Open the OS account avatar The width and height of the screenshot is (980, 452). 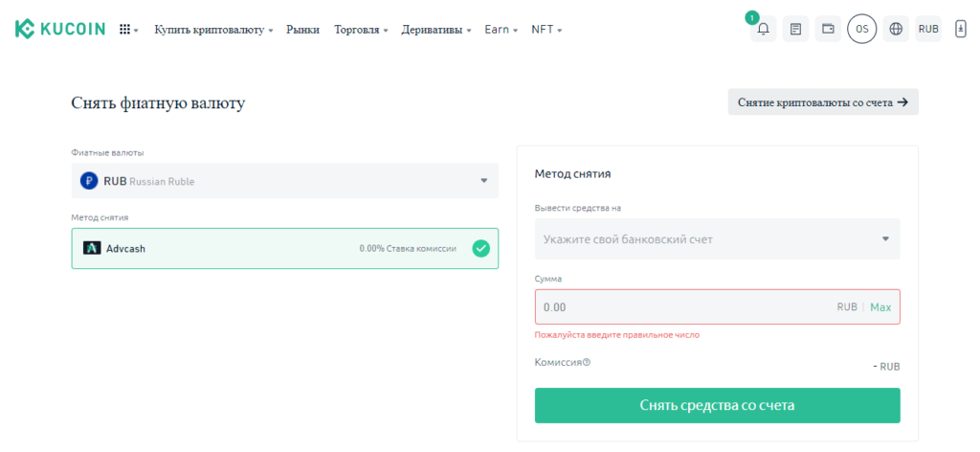click(x=861, y=30)
